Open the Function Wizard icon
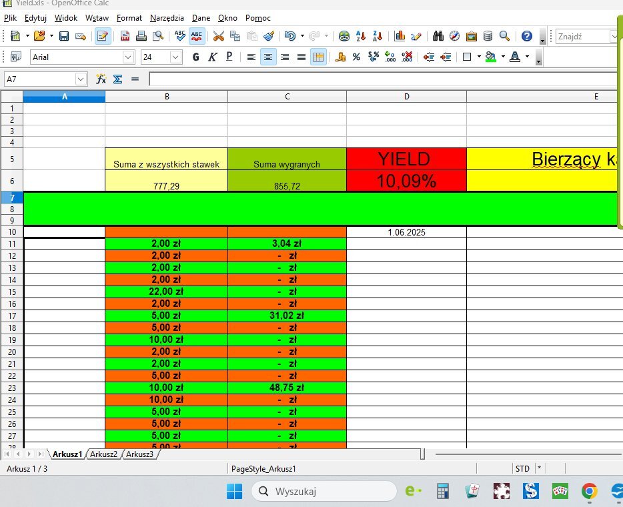 [x=101, y=79]
